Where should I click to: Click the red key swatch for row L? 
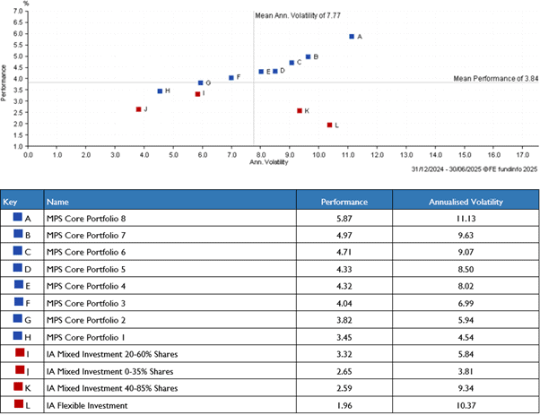[14, 405]
